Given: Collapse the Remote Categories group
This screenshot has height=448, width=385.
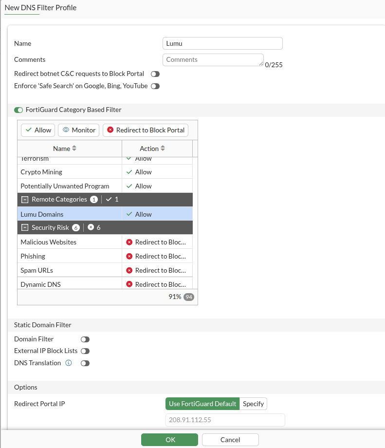Looking at the screenshot, I should [x=25, y=200].
